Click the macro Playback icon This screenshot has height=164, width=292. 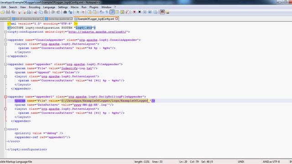(145, 12)
